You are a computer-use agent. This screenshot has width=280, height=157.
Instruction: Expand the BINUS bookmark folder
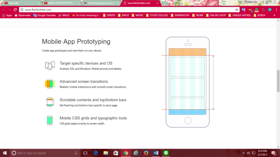point(123,15)
